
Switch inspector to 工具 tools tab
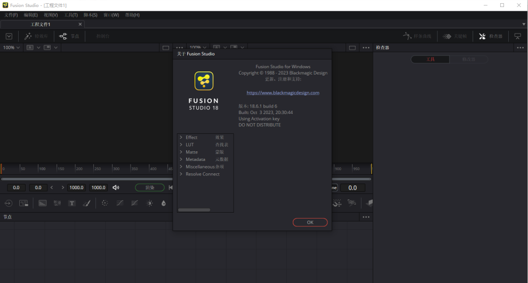pos(430,59)
